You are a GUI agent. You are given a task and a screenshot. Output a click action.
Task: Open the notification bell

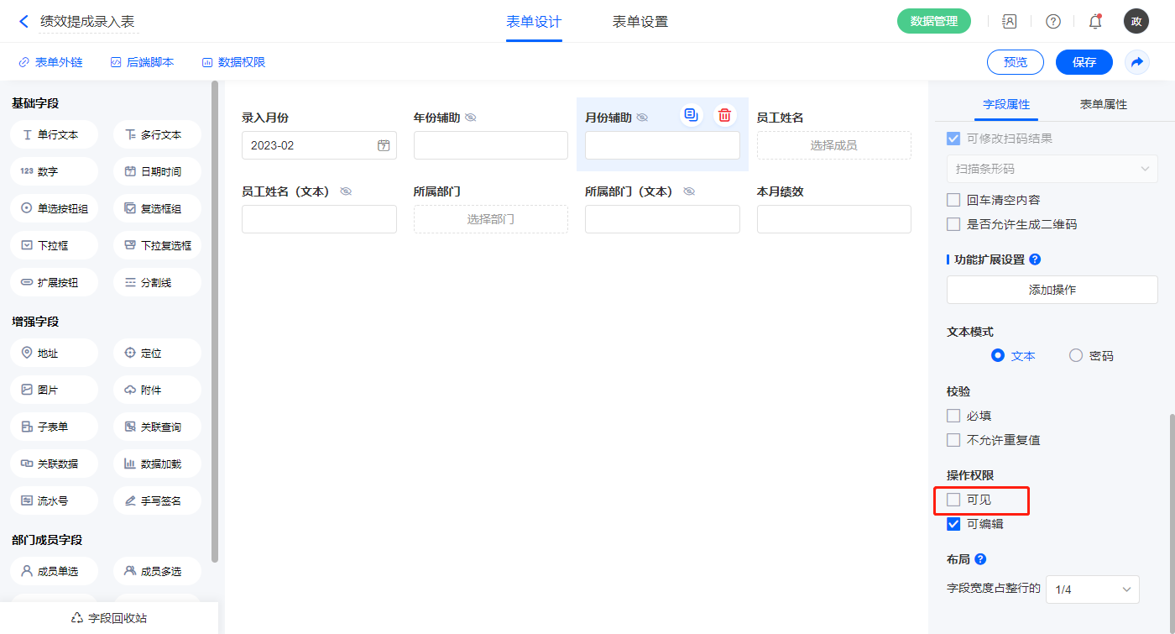[x=1095, y=22]
